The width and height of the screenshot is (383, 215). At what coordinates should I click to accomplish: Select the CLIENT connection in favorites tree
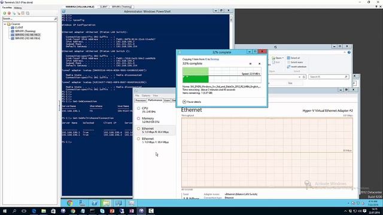coord(19,27)
